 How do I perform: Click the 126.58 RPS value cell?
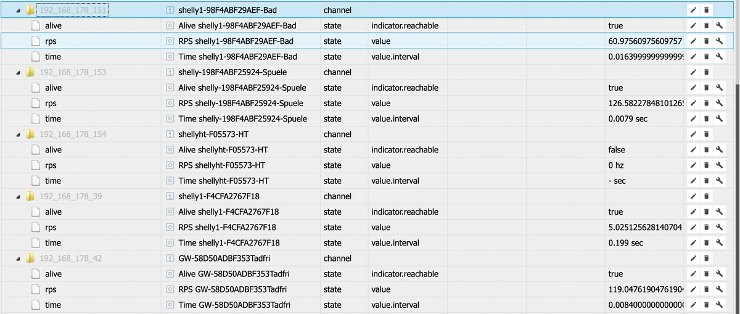pyautogui.click(x=644, y=104)
